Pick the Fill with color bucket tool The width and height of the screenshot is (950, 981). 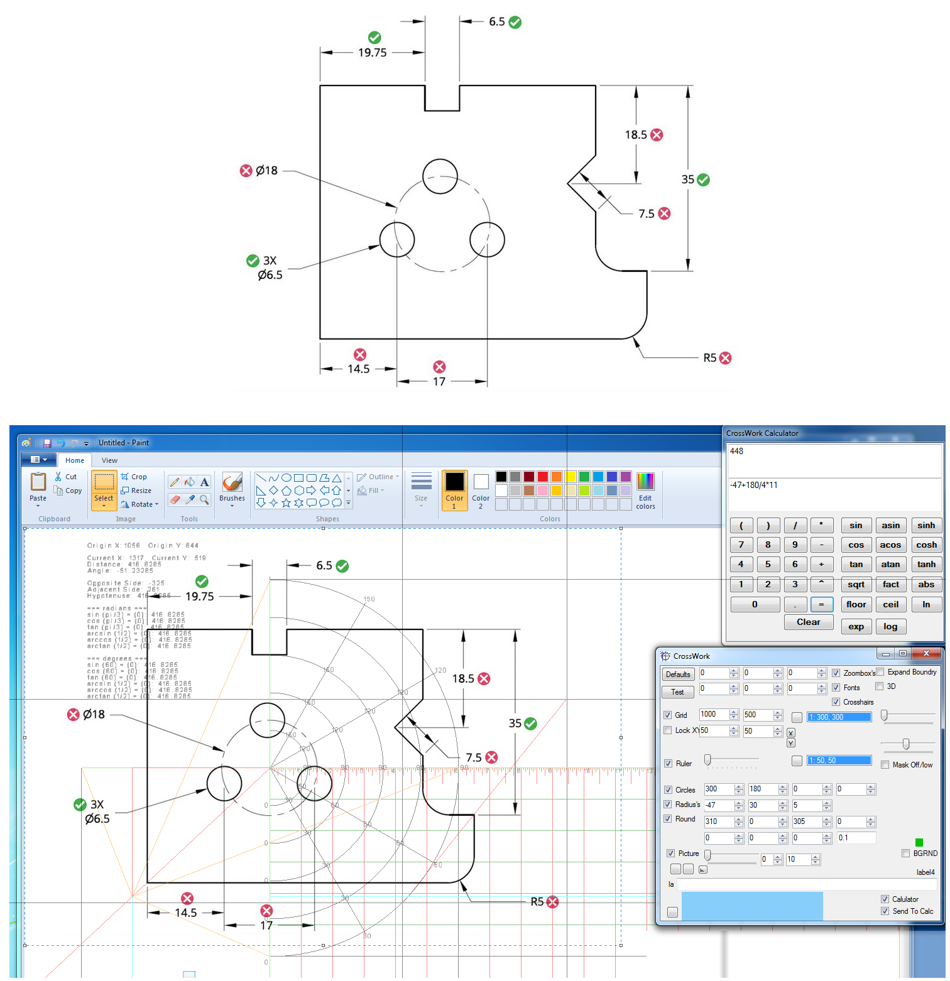point(190,482)
